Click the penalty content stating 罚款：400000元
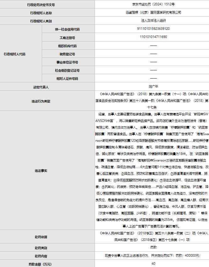Screen dimensions: 209x267 153,256
